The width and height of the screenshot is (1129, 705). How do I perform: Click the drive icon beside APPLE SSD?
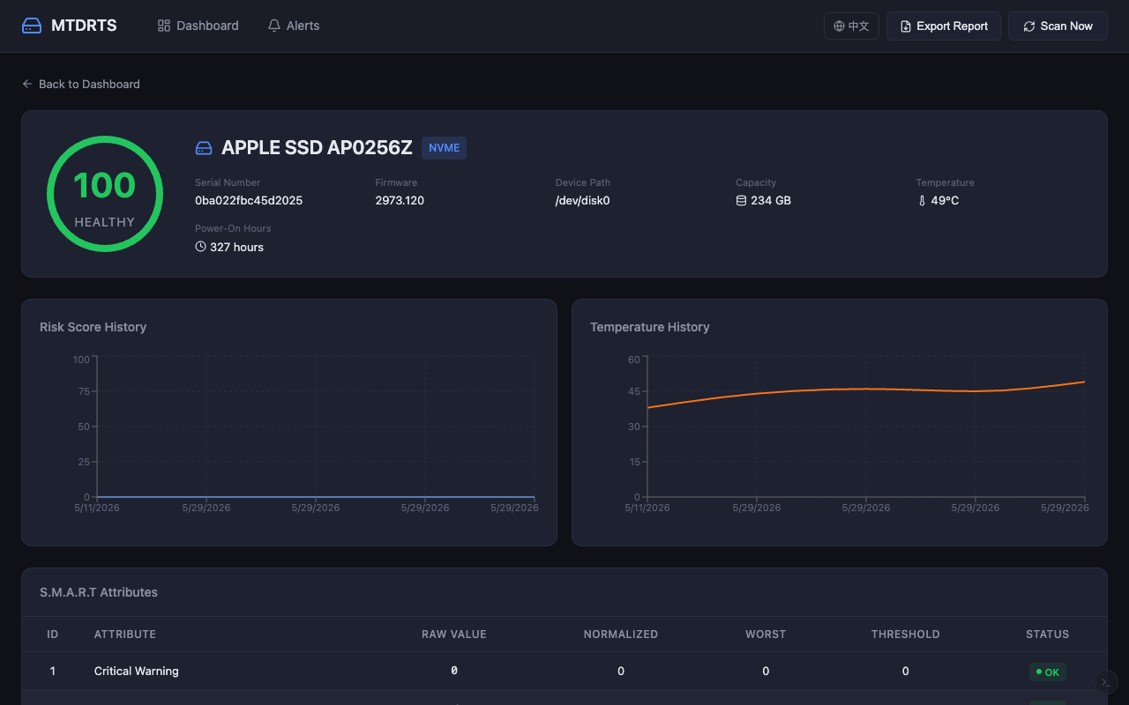(204, 148)
